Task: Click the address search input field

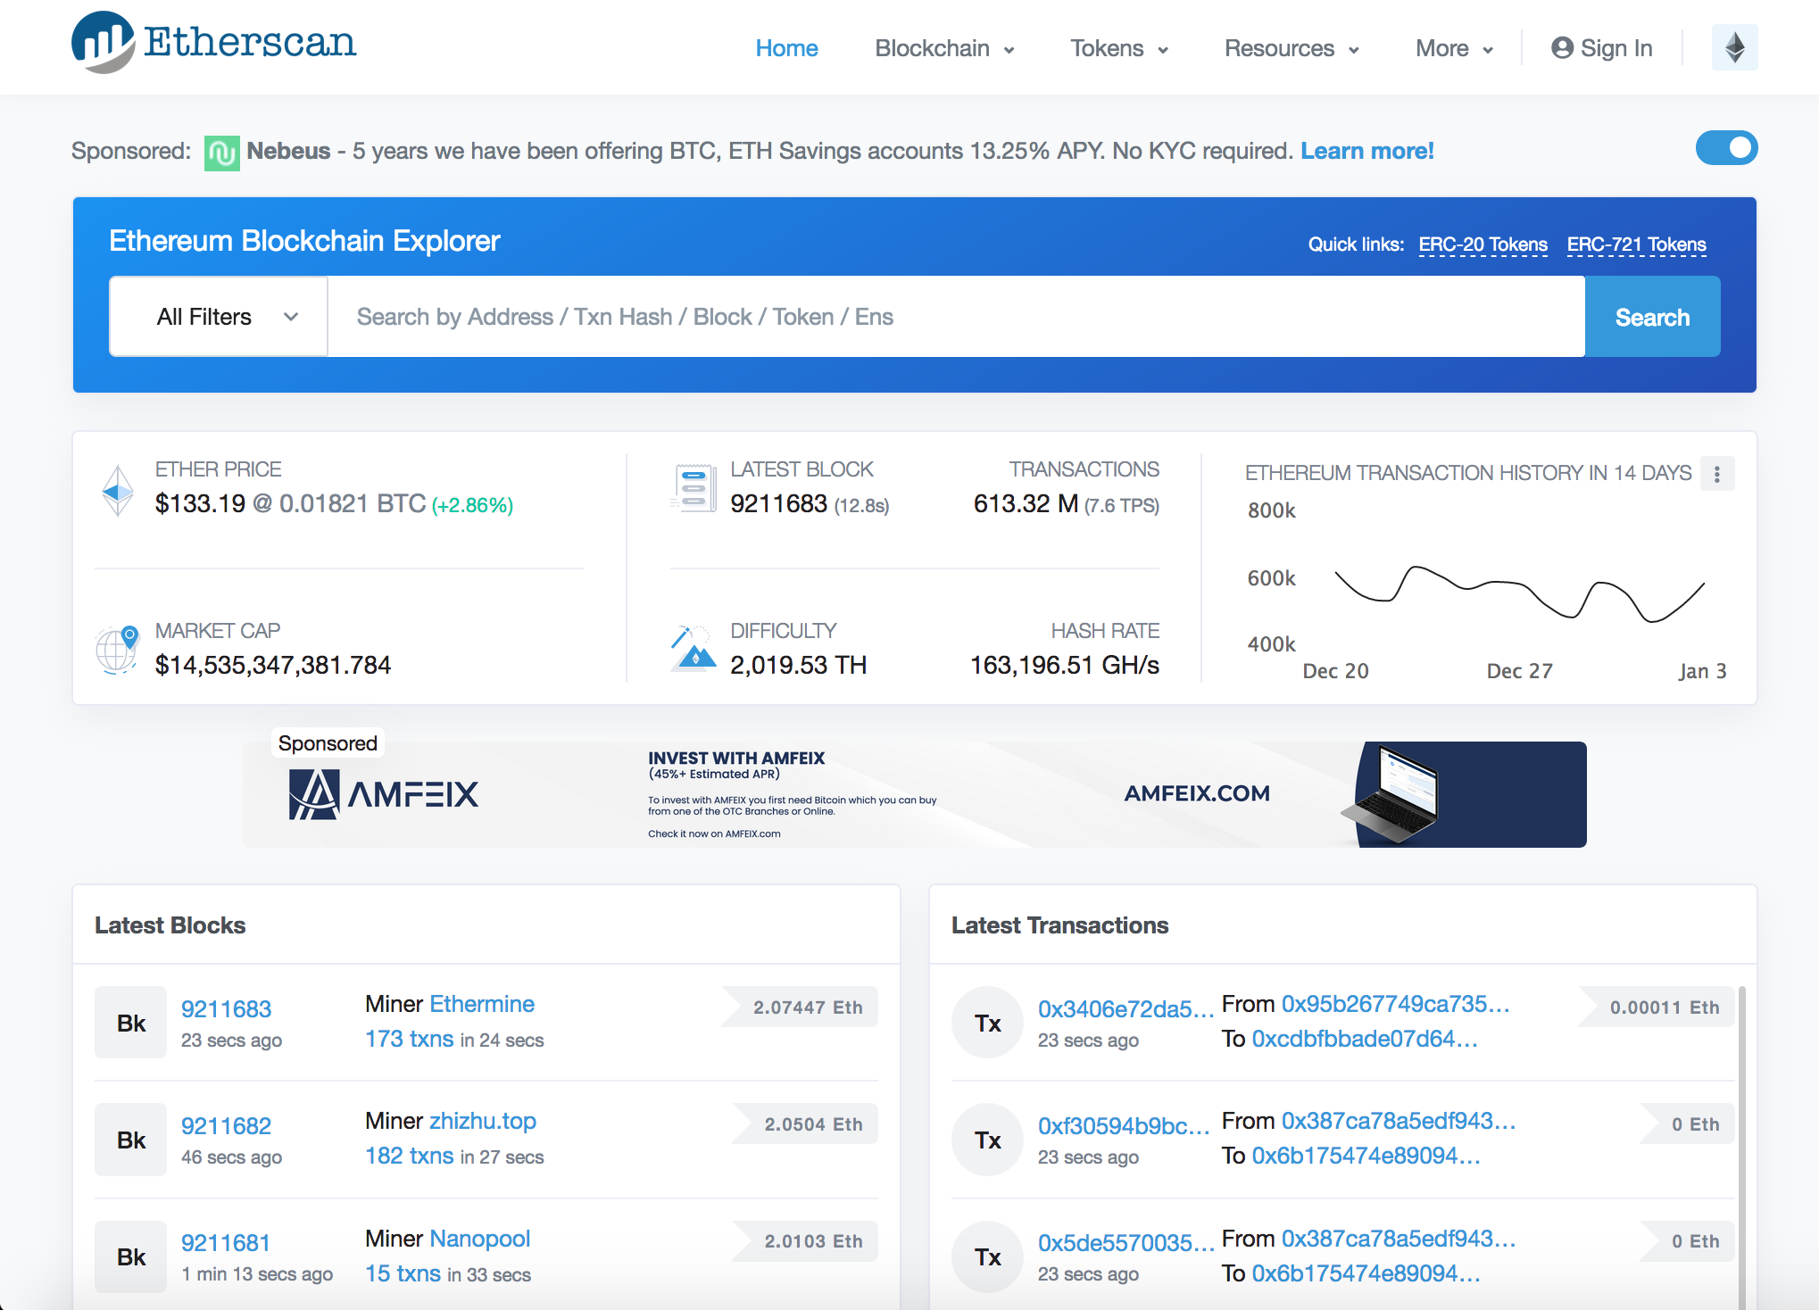Action: coord(955,317)
